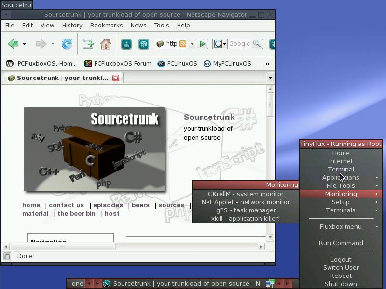The height and width of the screenshot is (289, 386).
Task: Click the green Back arrow button
Action: [13, 44]
